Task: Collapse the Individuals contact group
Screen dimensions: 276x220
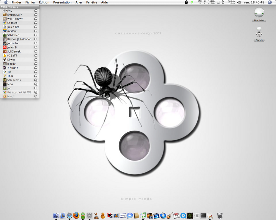Action: [x=2, y=7]
